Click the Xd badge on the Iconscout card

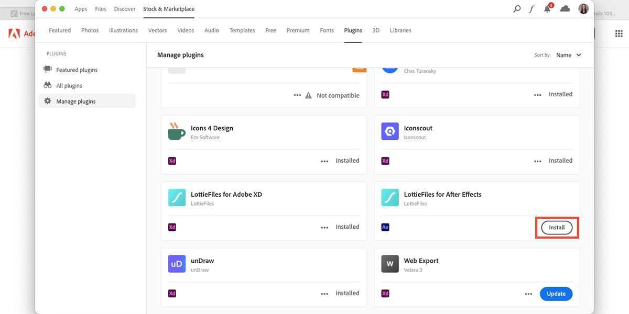coord(385,161)
